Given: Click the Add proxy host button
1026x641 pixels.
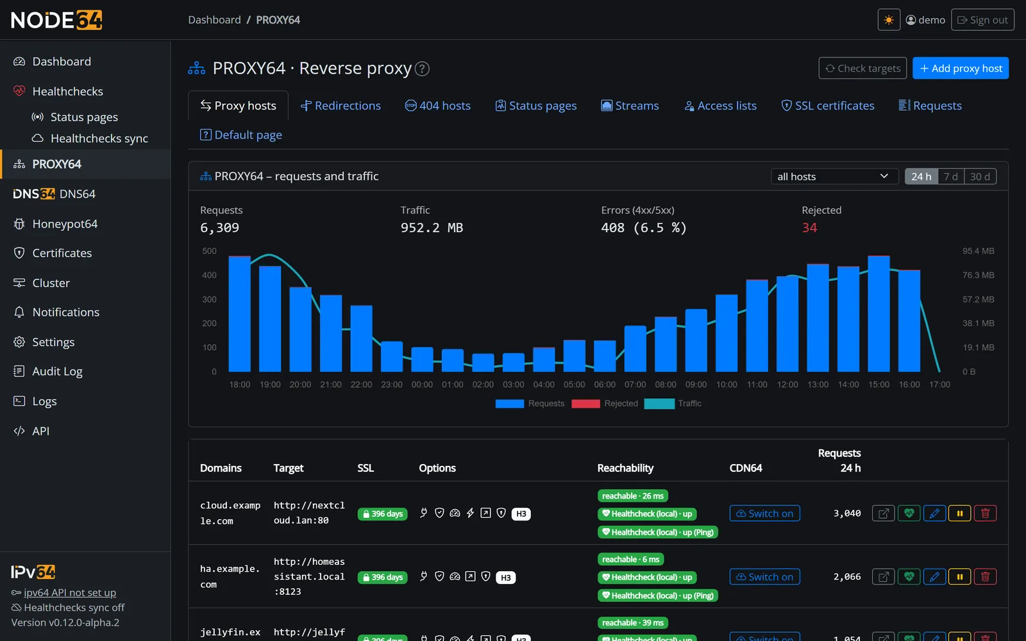Looking at the screenshot, I should click(x=961, y=69).
